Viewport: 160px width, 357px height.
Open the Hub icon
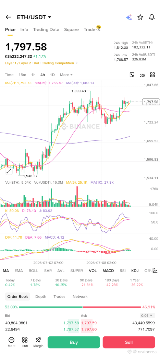click(25, 342)
